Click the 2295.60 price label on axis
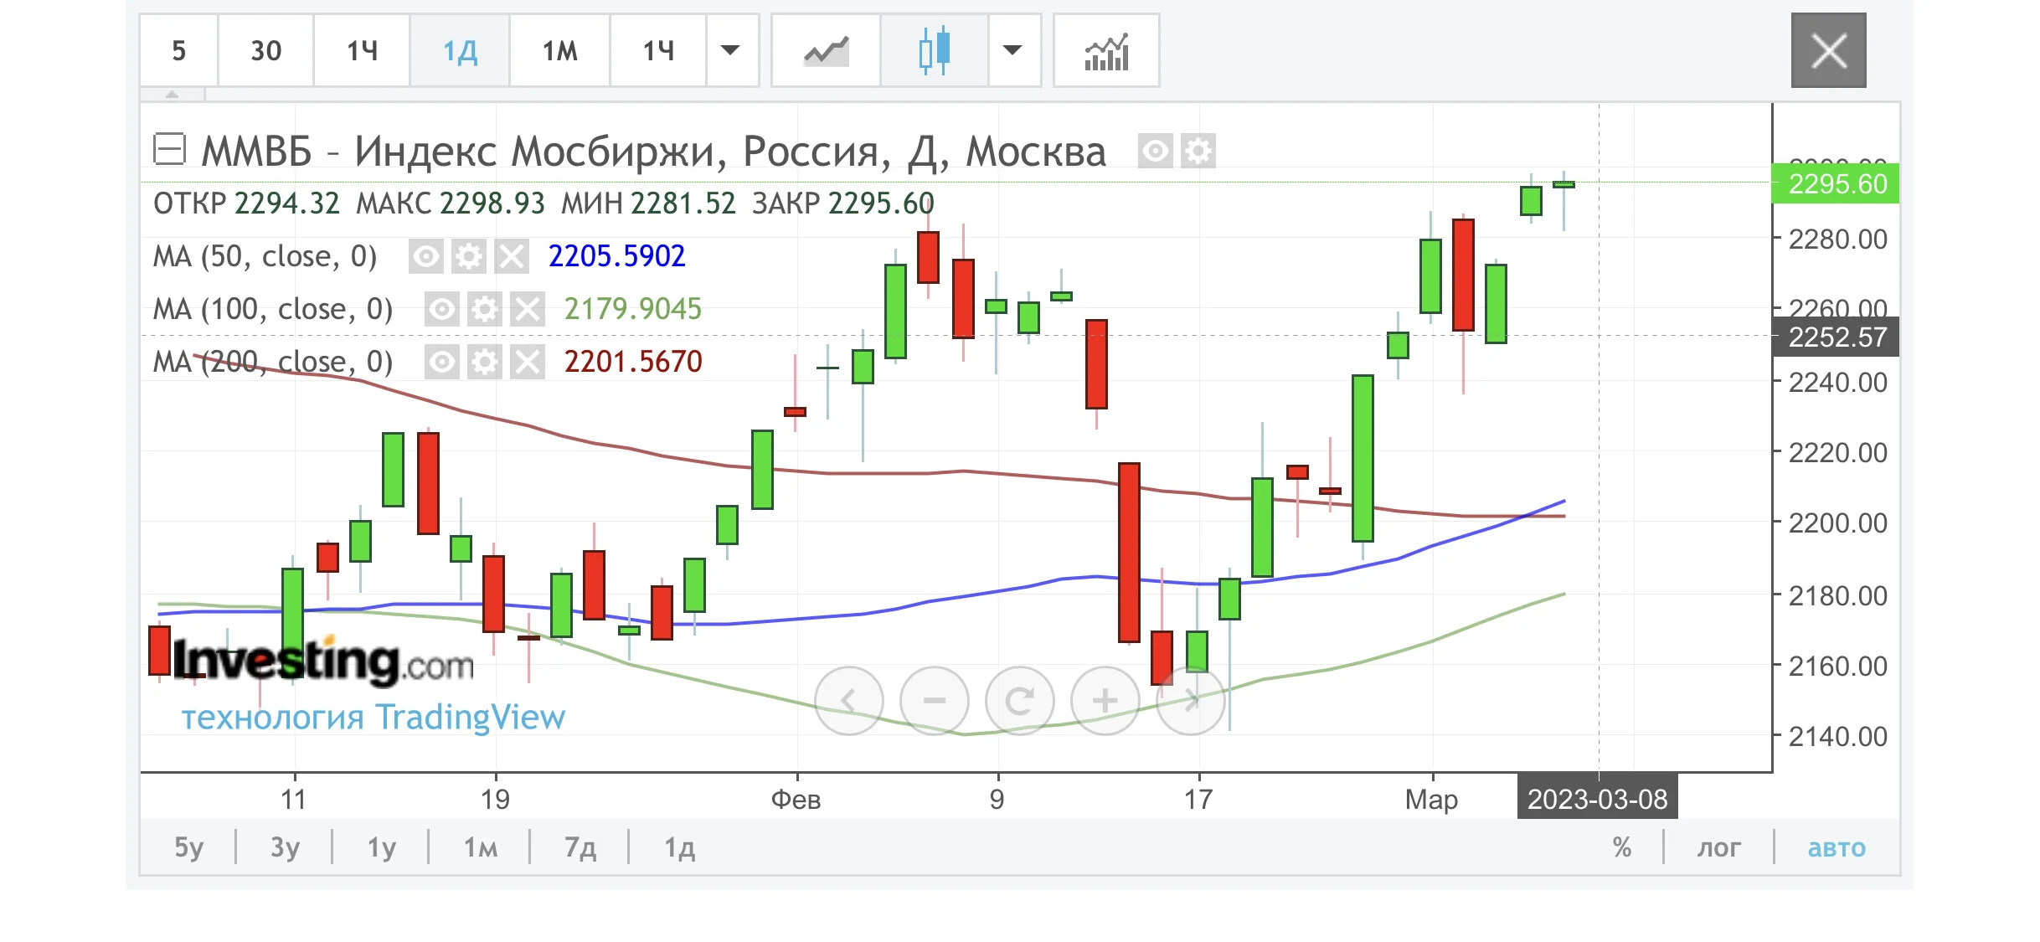Screen dimensions: 2040x942 click(1836, 183)
